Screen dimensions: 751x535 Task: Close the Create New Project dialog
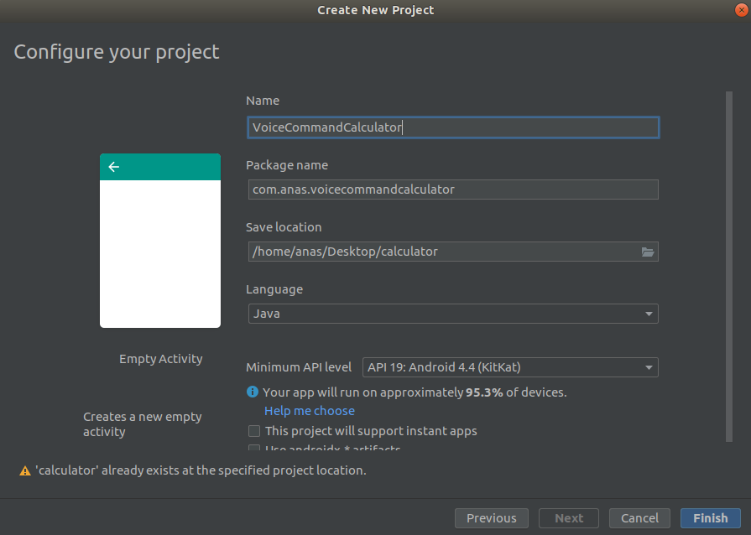pyautogui.click(x=742, y=10)
